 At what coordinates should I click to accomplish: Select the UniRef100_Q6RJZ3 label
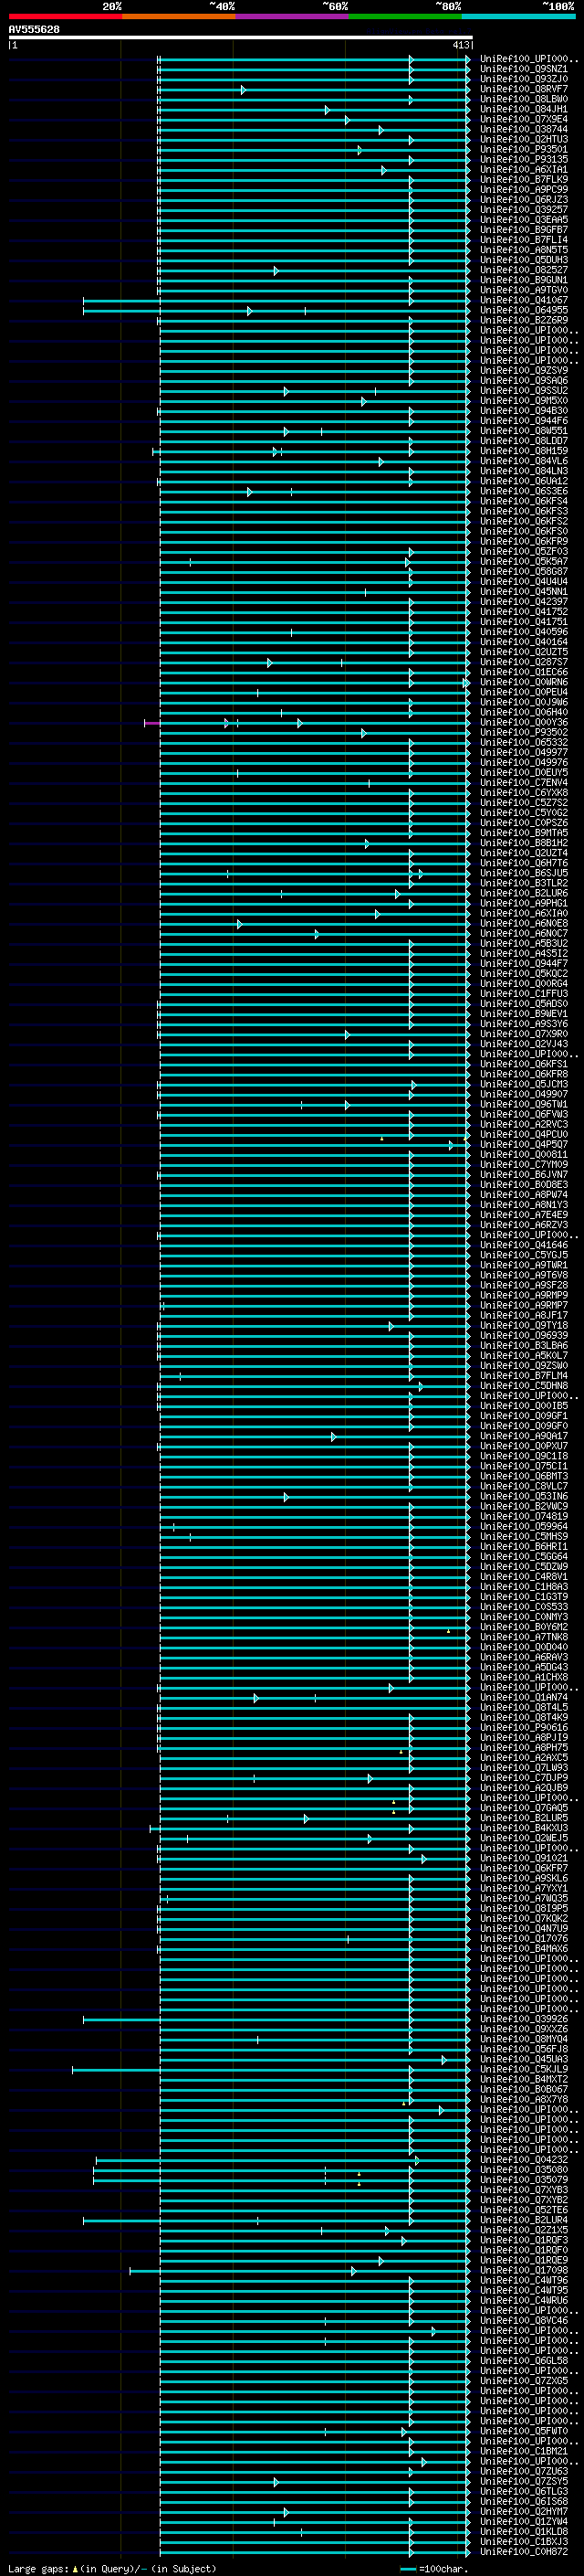pos(524,199)
